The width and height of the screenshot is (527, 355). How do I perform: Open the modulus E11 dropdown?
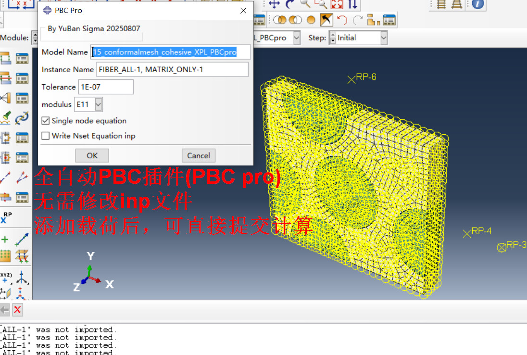(x=98, y=104)
